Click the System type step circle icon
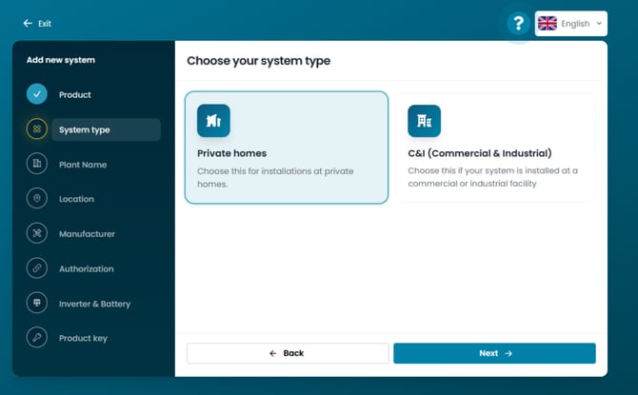 [x=37, y=128]
